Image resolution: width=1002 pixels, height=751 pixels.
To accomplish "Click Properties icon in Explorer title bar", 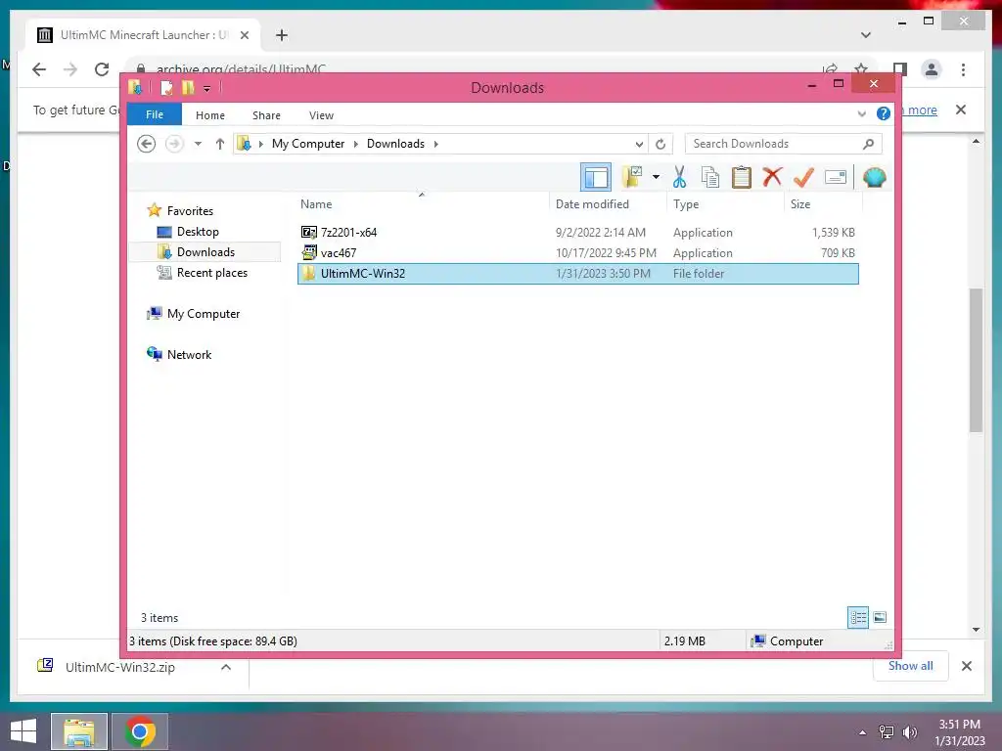I will (166, 87).
